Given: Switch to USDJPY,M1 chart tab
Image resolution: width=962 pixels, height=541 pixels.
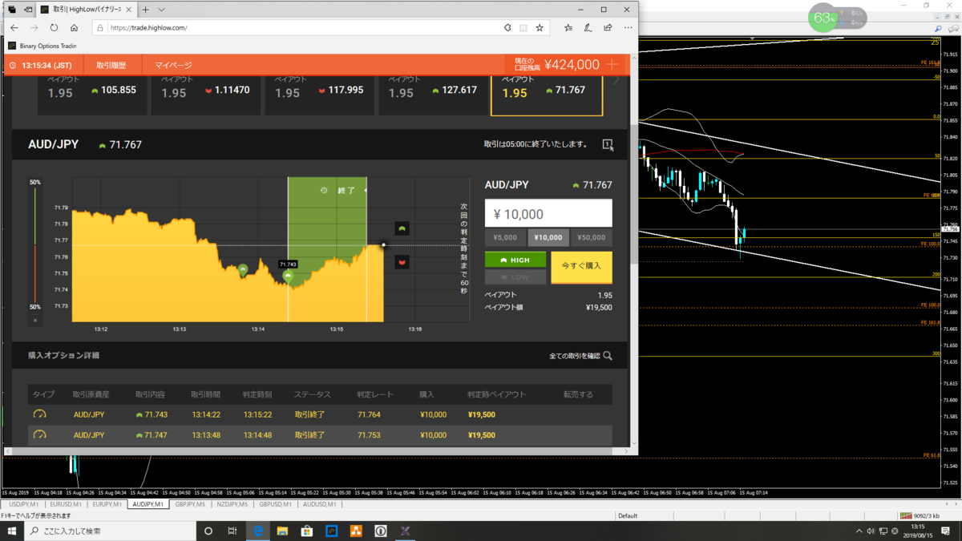Looking at the screenshot, I should pyautogui.click(x=23, y=505).
